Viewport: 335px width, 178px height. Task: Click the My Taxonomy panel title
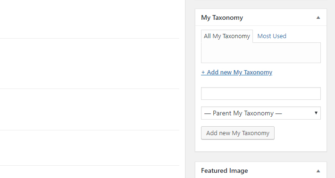[x=222, y=17]
